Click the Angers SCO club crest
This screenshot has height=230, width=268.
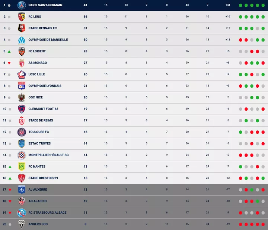point(21,224)
